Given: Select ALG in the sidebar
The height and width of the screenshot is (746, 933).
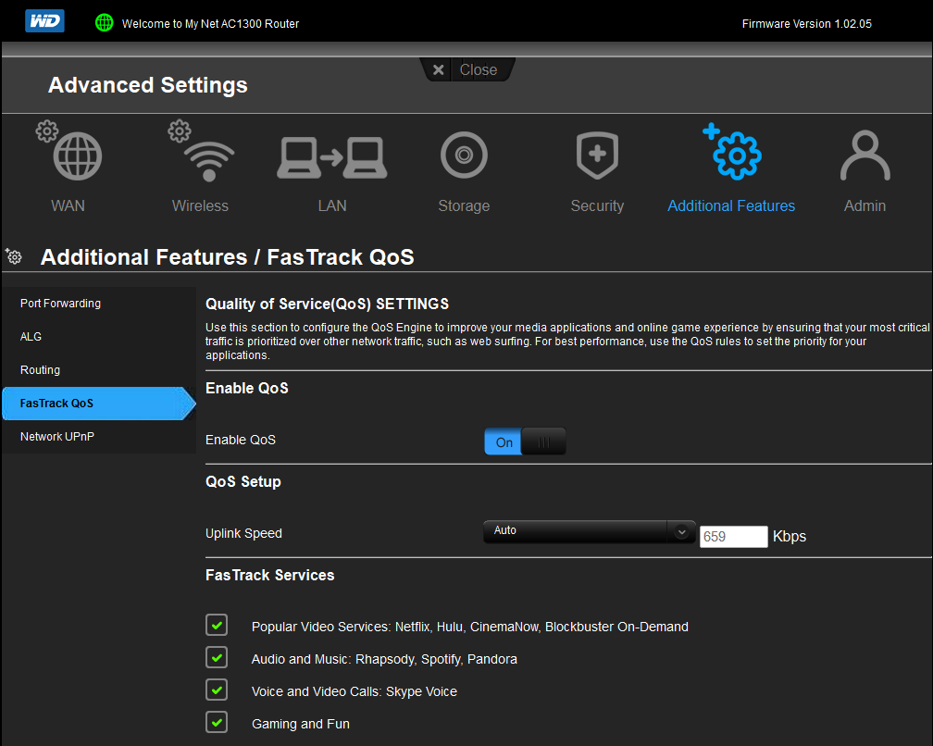Looking at the screenshot, I should pos(99,337).
